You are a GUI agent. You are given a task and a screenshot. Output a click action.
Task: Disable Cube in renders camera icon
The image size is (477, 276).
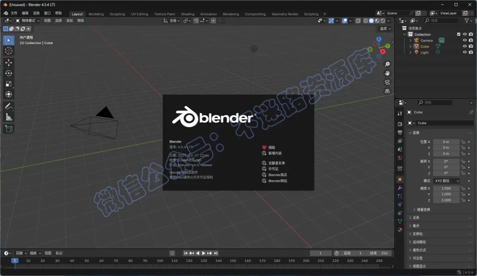coord(471,46)
